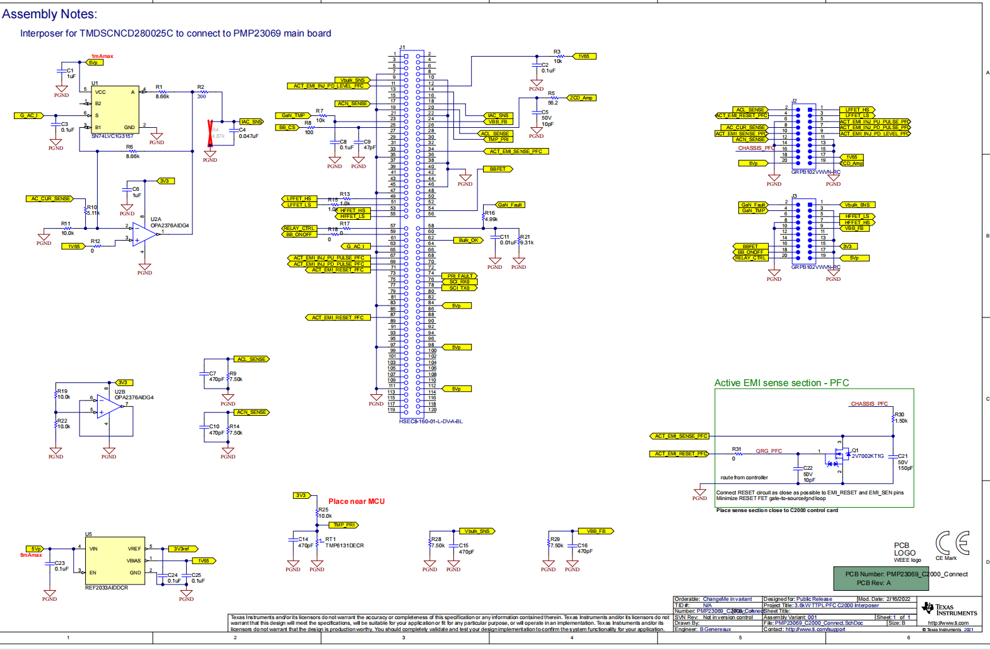Screen dimensions: 990x650
Task: Select the red-crossed R4 resistor
Action: pyautogui.click(x=211, y=133)
